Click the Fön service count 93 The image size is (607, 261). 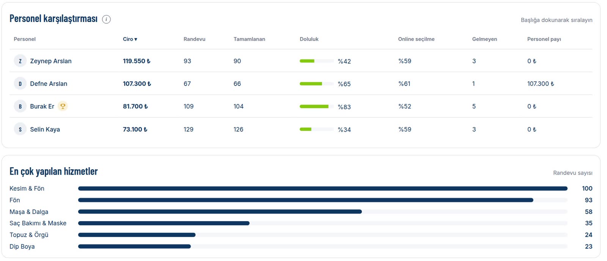(588, 200)
